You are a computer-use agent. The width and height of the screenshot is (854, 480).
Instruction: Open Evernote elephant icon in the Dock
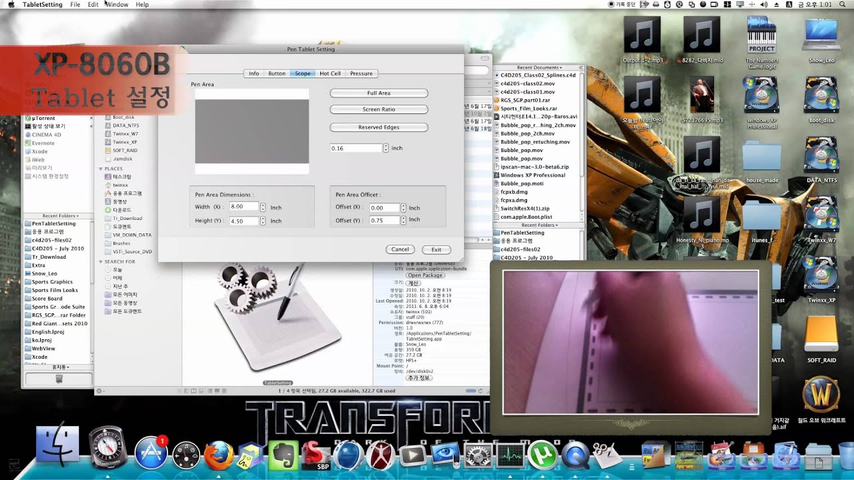click(x=283, y=455)
